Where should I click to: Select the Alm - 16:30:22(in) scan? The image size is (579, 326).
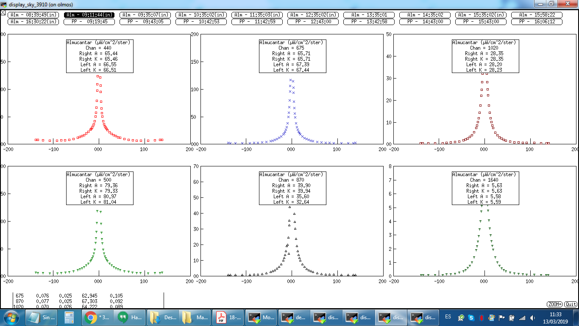tap(33, 22)
